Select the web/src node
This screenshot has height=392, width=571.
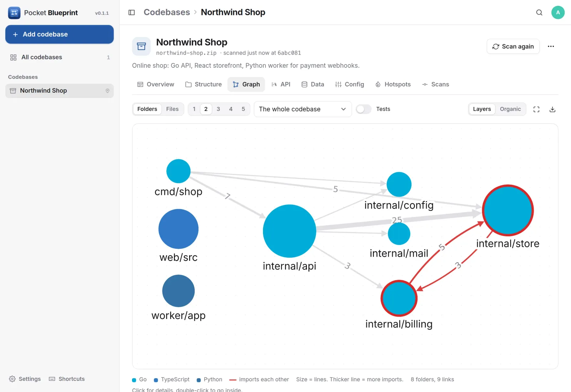[x=178, y=229]
